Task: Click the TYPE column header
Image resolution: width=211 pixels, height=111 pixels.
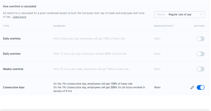Action: pos(6,26)
